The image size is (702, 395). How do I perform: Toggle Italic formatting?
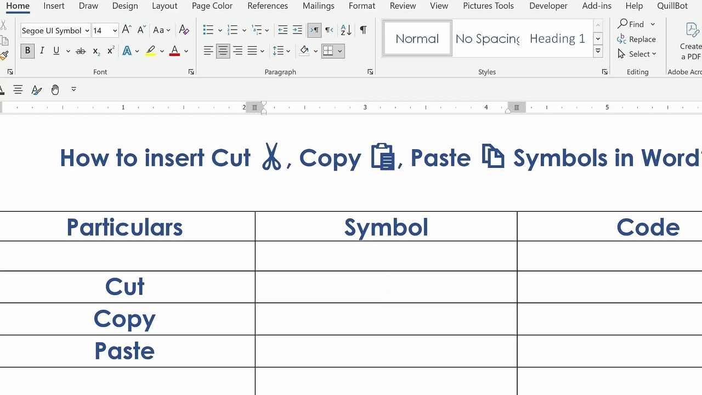[42, 51]
